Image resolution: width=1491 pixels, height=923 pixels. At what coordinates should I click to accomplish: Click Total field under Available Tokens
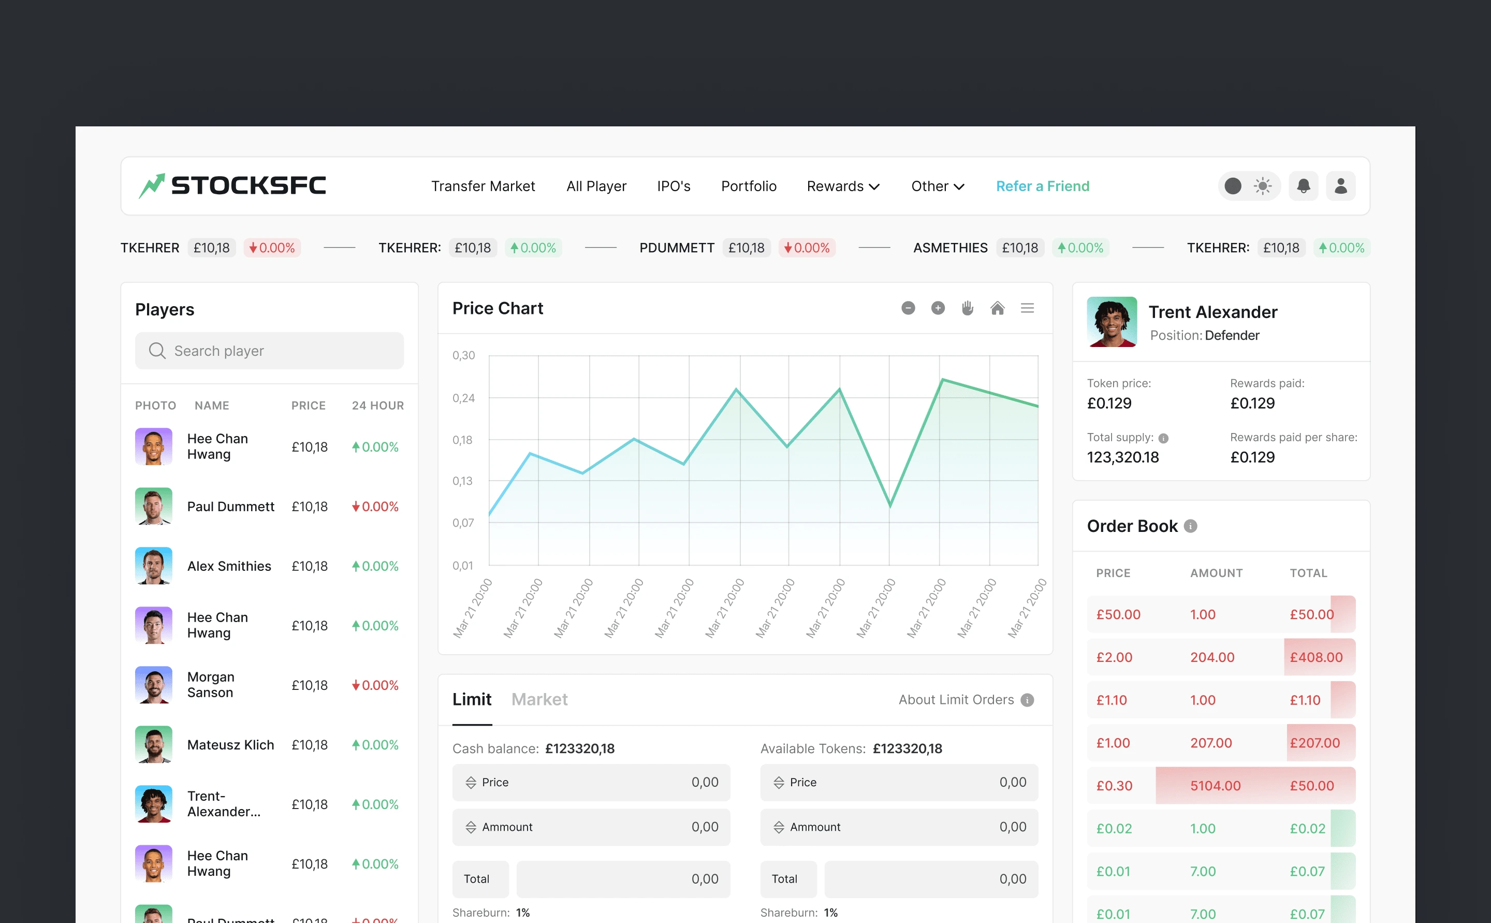(x=931, y=879)
